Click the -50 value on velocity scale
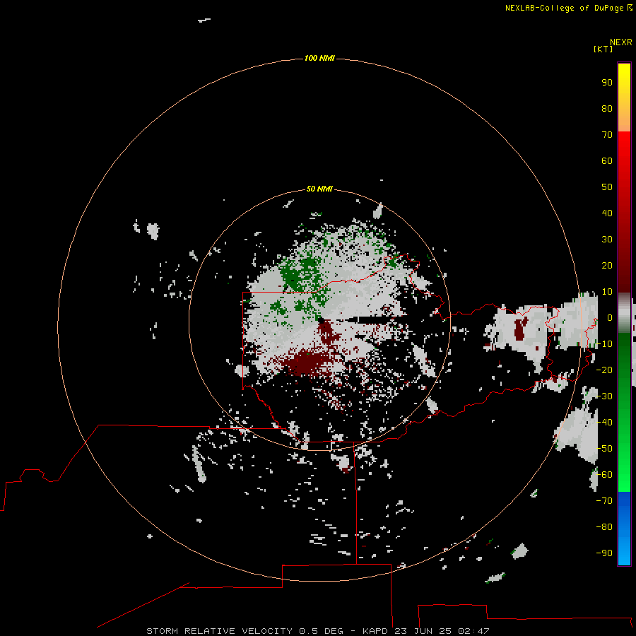Viewport: 636px width, 636px height. tap(604, 449)
